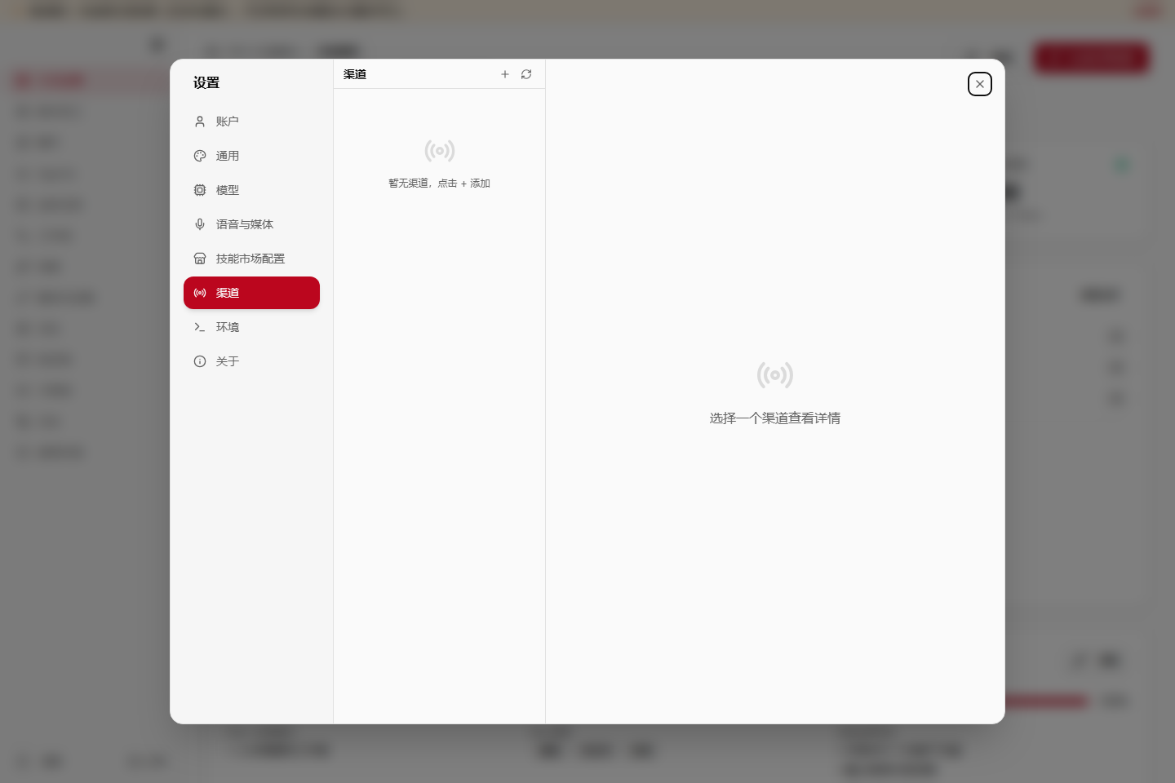Click the info icon beside 关于
The width and height of the screenshot is (1175, 783).
point(200,361)
